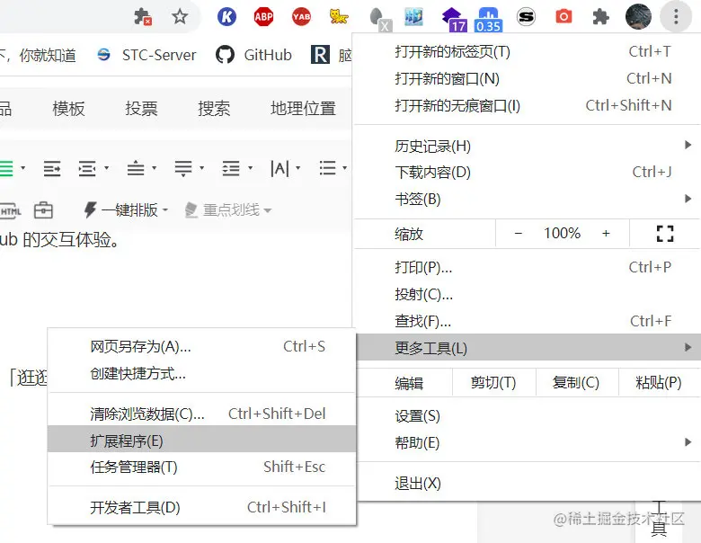The width and height of the screenshot is (701, 543).
Task: Open the ABP Adblock Plus extension
Action: click(263, 17)
